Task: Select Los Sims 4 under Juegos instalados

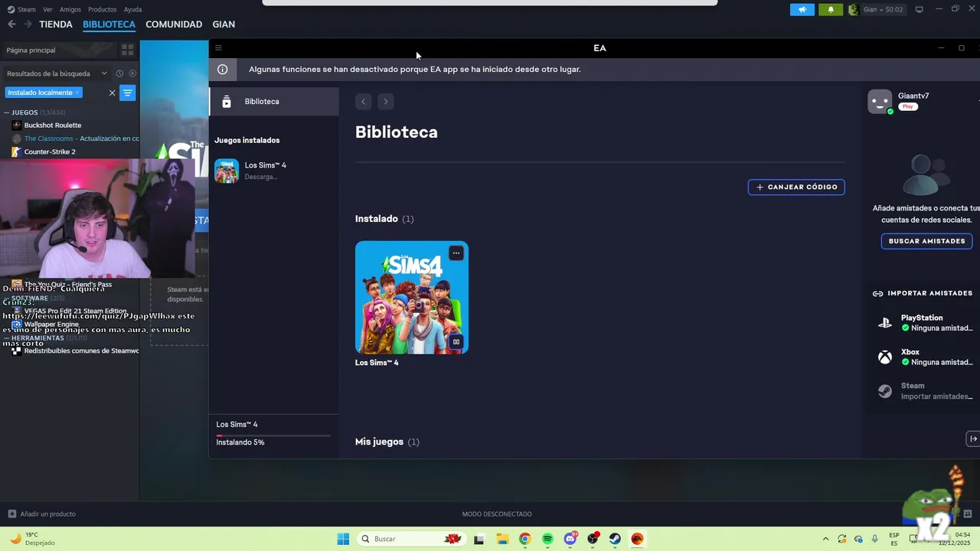Action: 274,171
